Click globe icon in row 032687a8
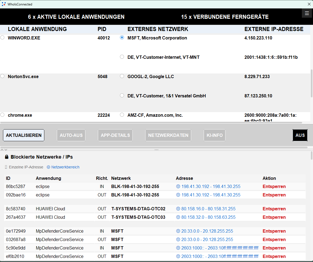 [x=178, y=239]
